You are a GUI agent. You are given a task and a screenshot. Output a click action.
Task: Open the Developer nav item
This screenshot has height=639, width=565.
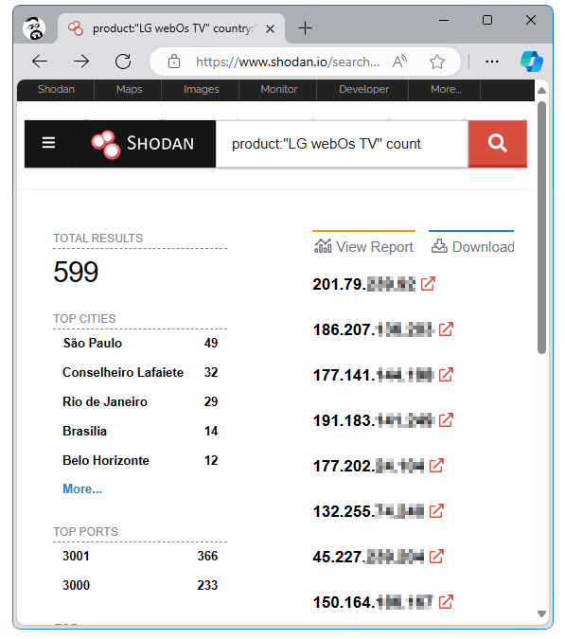(363, 89)
